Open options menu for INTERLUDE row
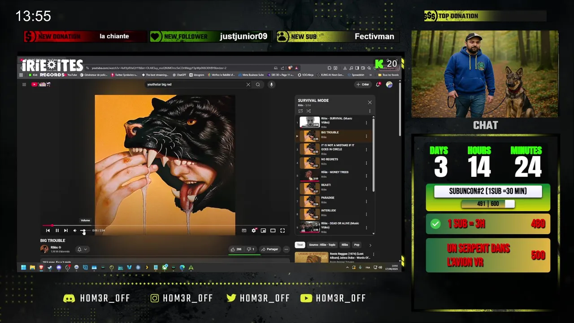574x323 pixels. coord(366,214)
